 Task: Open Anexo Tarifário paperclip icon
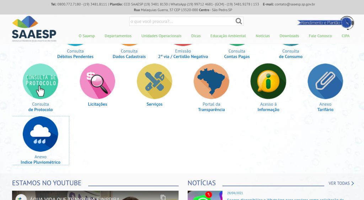click(x=325, y=81)
